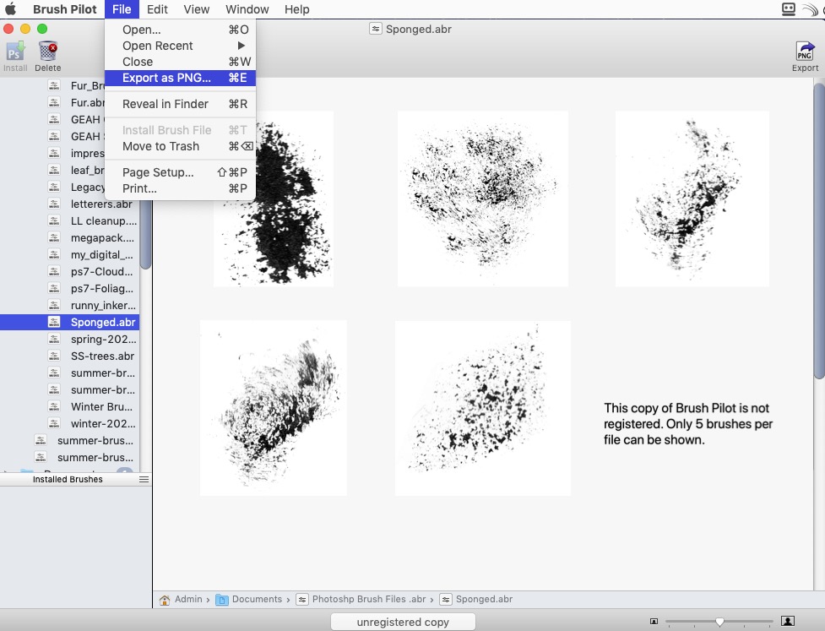Select Export as PNG... menu item
Image resolution: width=825 pixels, height=631 pixels.
point(180,78)
